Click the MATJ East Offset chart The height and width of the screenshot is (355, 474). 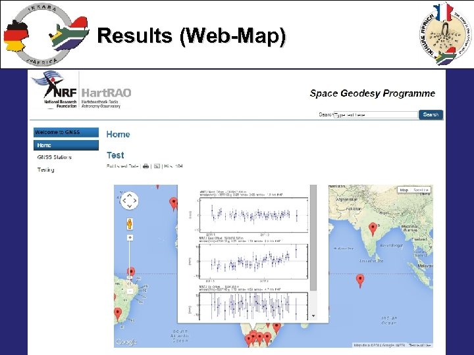[x=253, y=262]
